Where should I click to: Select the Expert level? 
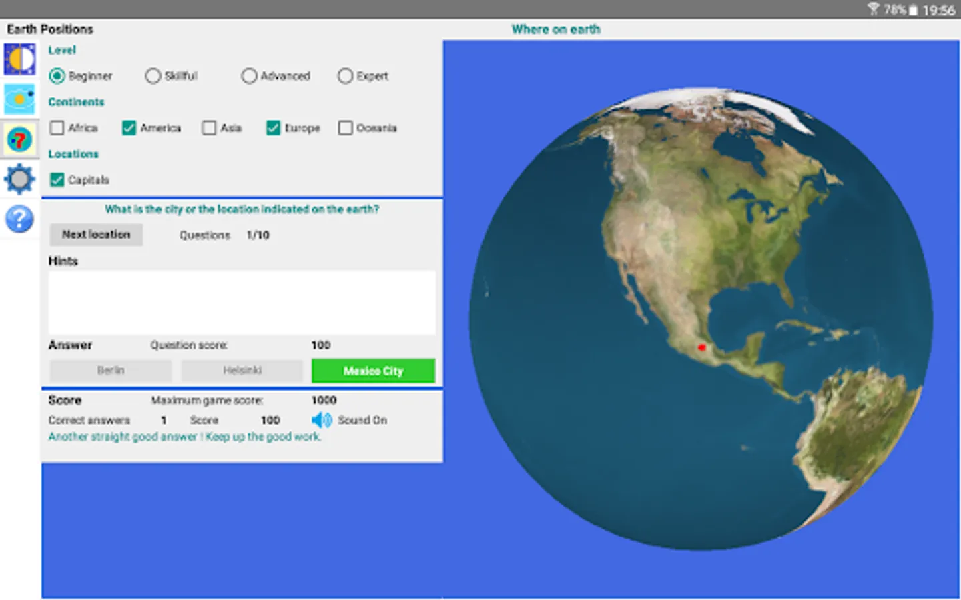pos(345,76)
